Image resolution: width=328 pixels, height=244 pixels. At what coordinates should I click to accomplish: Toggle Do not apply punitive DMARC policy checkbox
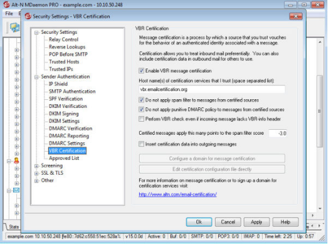pos(141,109)
